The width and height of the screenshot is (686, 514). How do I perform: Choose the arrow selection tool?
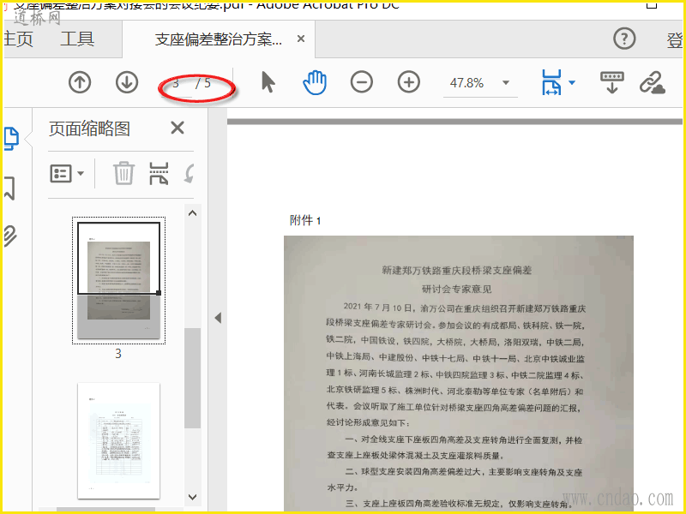pos(268,82)
